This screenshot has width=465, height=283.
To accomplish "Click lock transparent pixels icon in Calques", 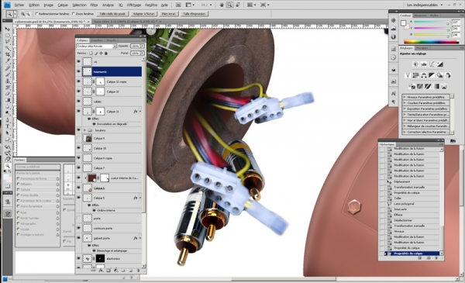I will coord(91,53).
